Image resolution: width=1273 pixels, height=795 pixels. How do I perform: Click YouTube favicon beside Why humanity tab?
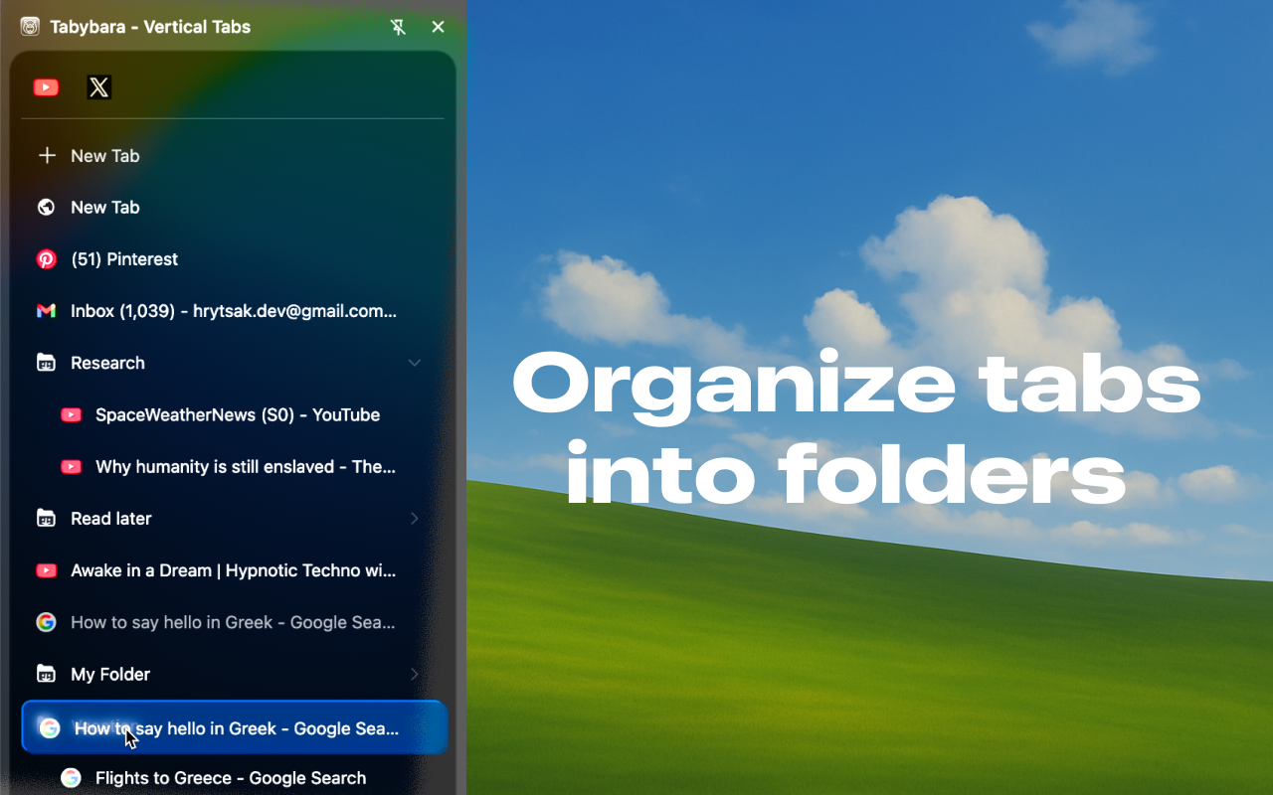pos(71,467)
